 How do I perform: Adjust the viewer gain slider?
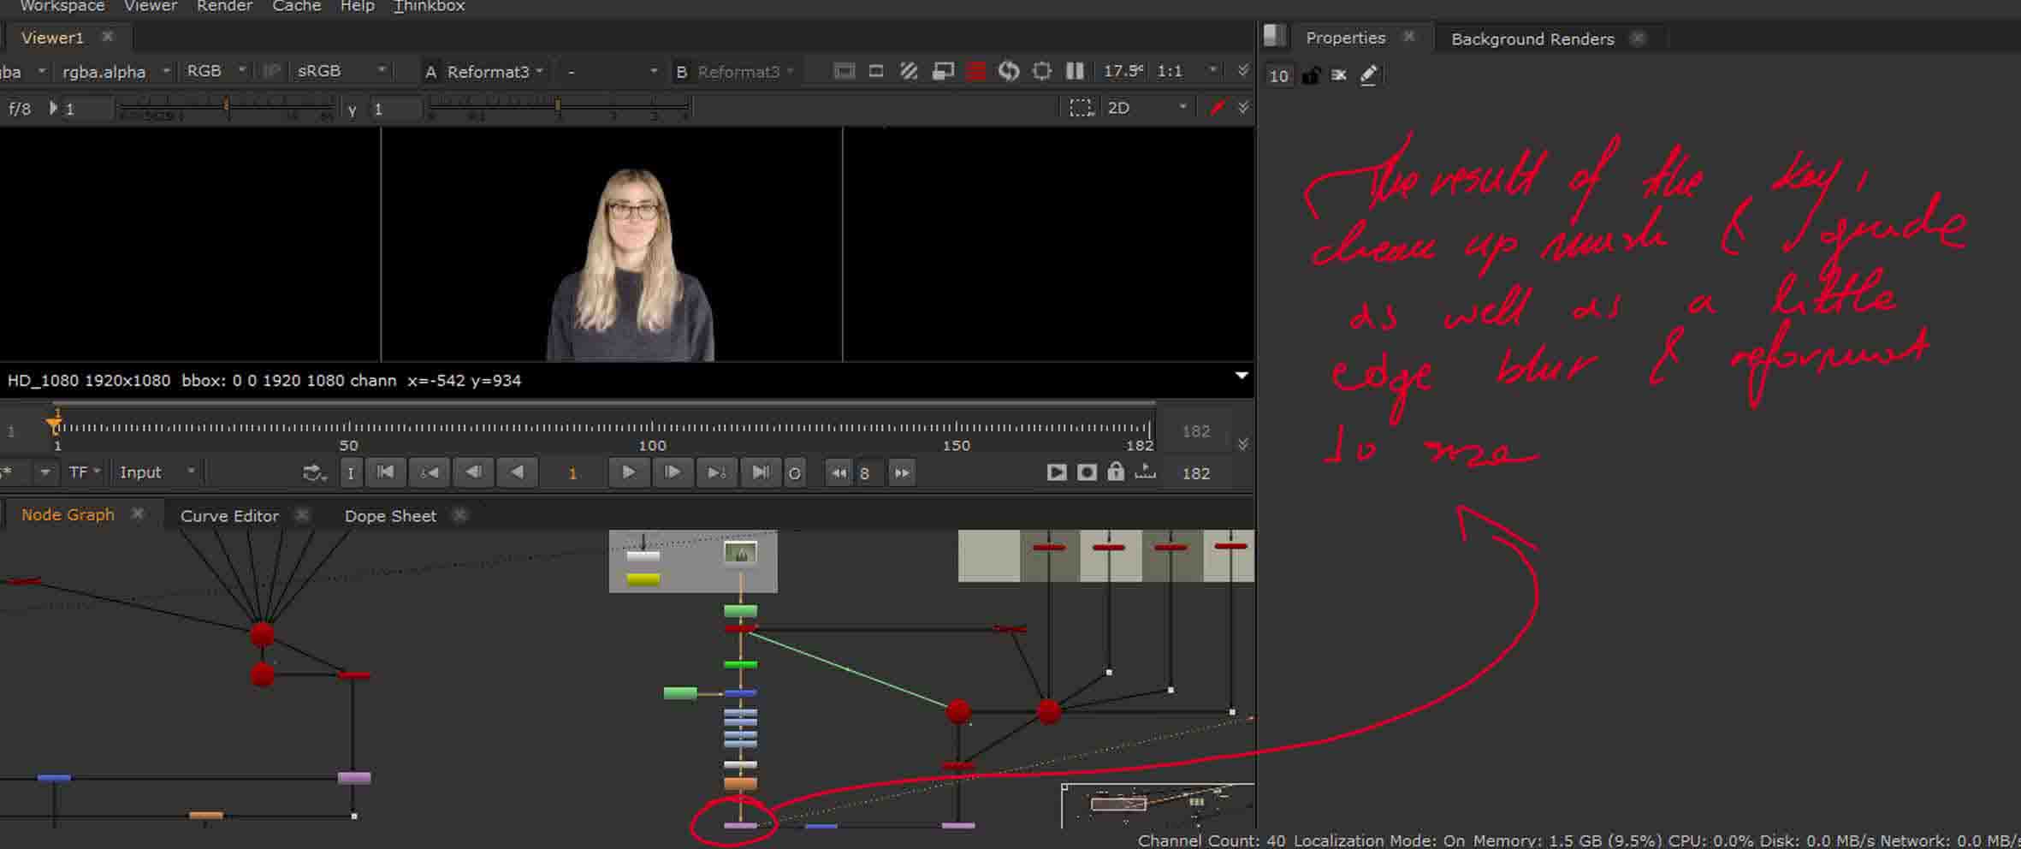click(x=226, y=106)
